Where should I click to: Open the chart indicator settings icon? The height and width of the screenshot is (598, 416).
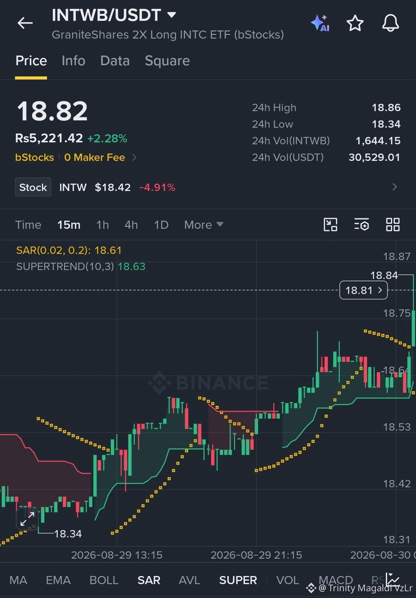(361, 225)
